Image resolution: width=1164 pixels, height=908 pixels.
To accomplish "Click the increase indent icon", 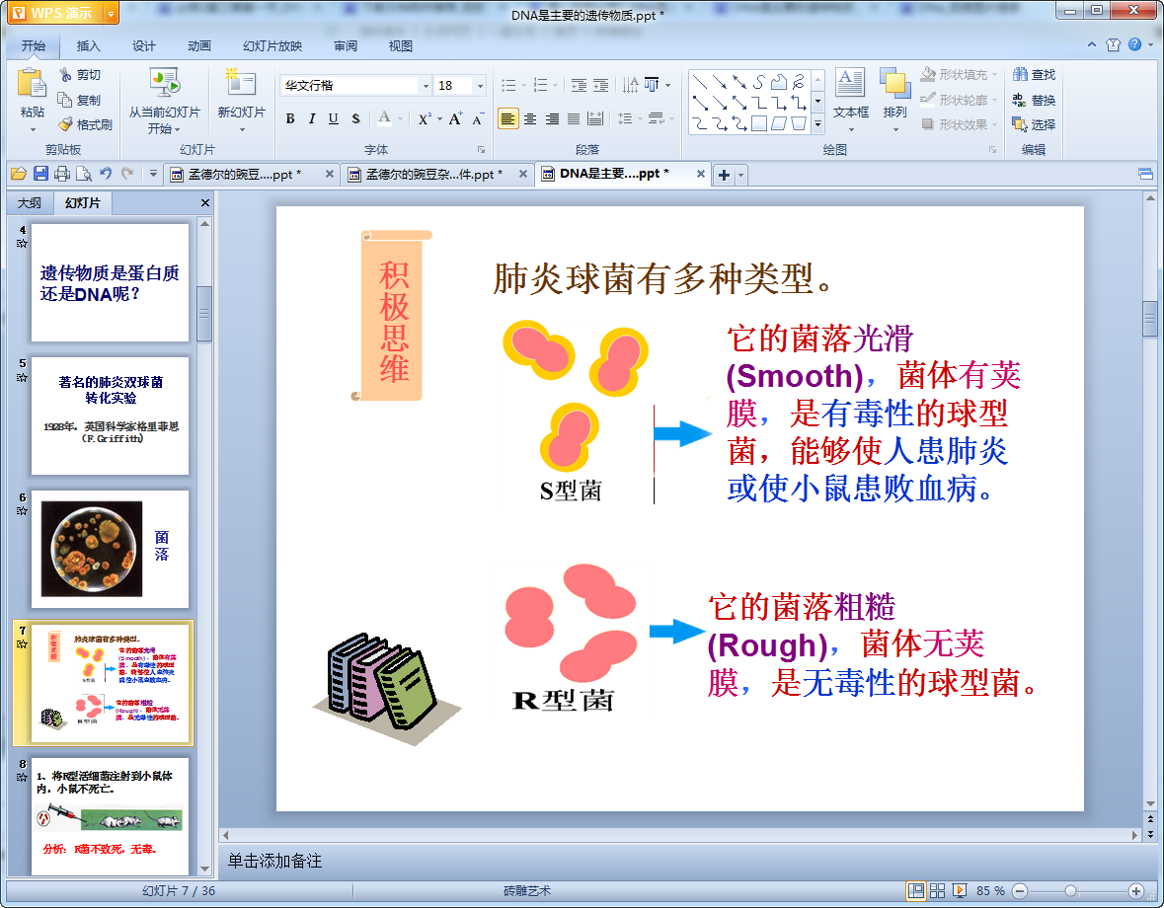I will pos(600,85).
